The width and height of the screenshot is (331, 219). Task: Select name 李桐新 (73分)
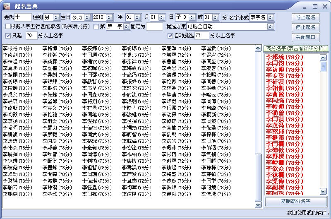216,115
